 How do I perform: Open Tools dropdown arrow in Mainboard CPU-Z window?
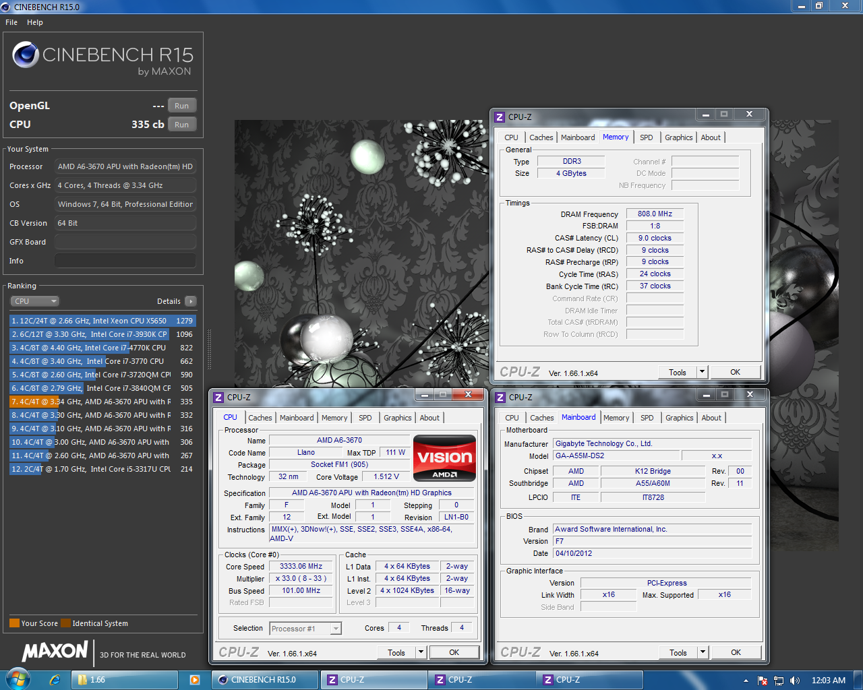[x=703, y=652]
